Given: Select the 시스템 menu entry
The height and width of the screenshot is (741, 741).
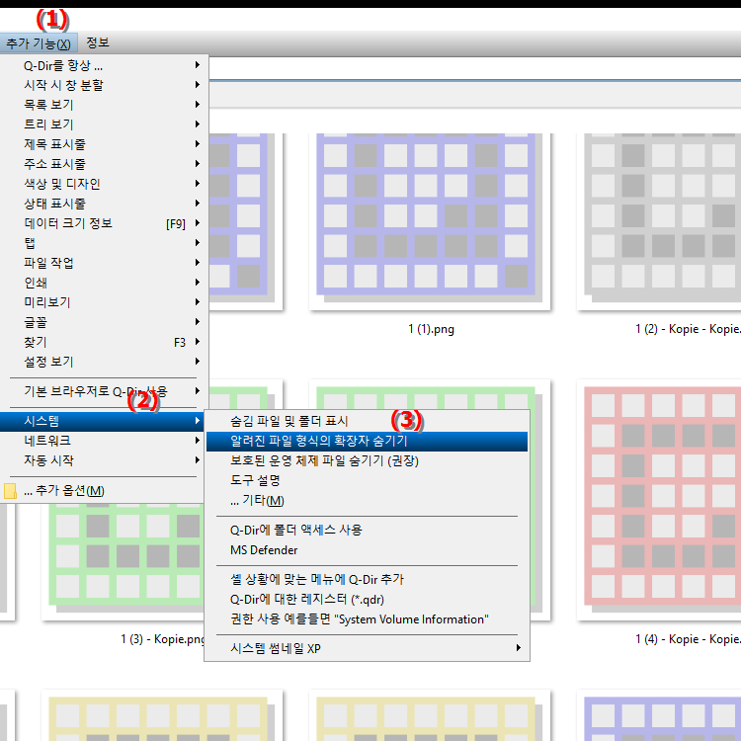Looking at the screenshot, I should point(102,421).
